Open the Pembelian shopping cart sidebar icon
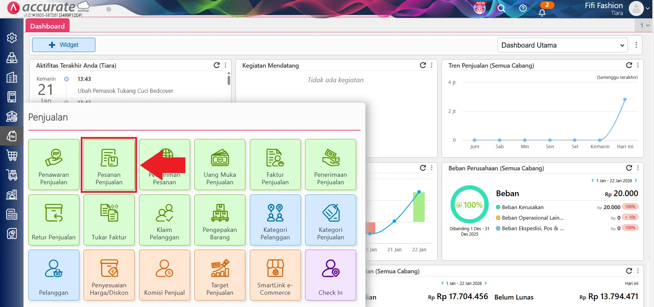 pos(12,155)
